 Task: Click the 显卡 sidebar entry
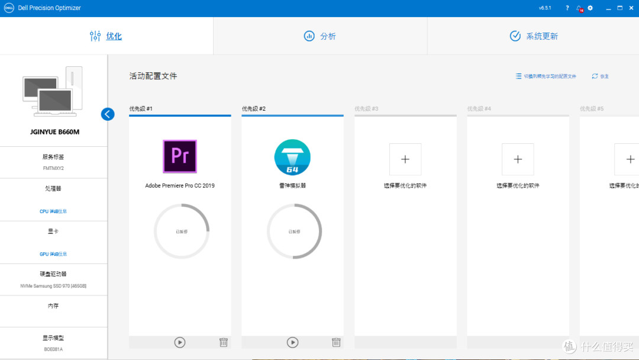53,231
